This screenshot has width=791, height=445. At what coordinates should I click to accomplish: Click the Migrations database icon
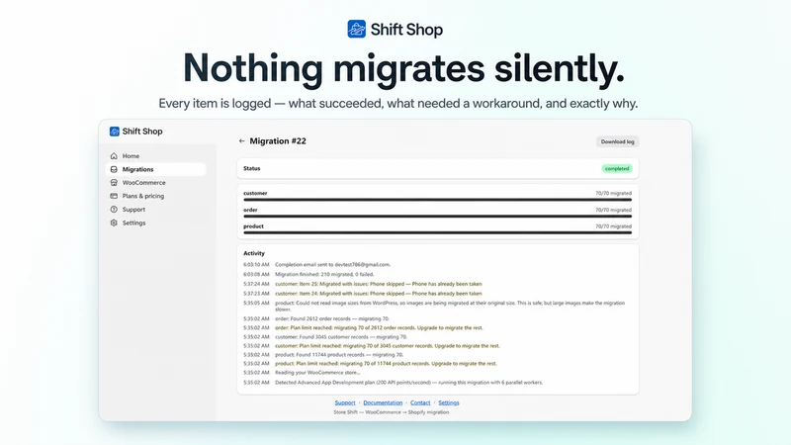(x=114, y=169)
